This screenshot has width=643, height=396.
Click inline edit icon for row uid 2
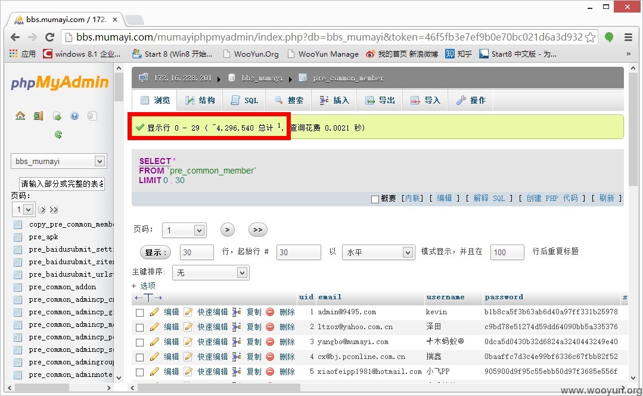[x=188, y=327]
